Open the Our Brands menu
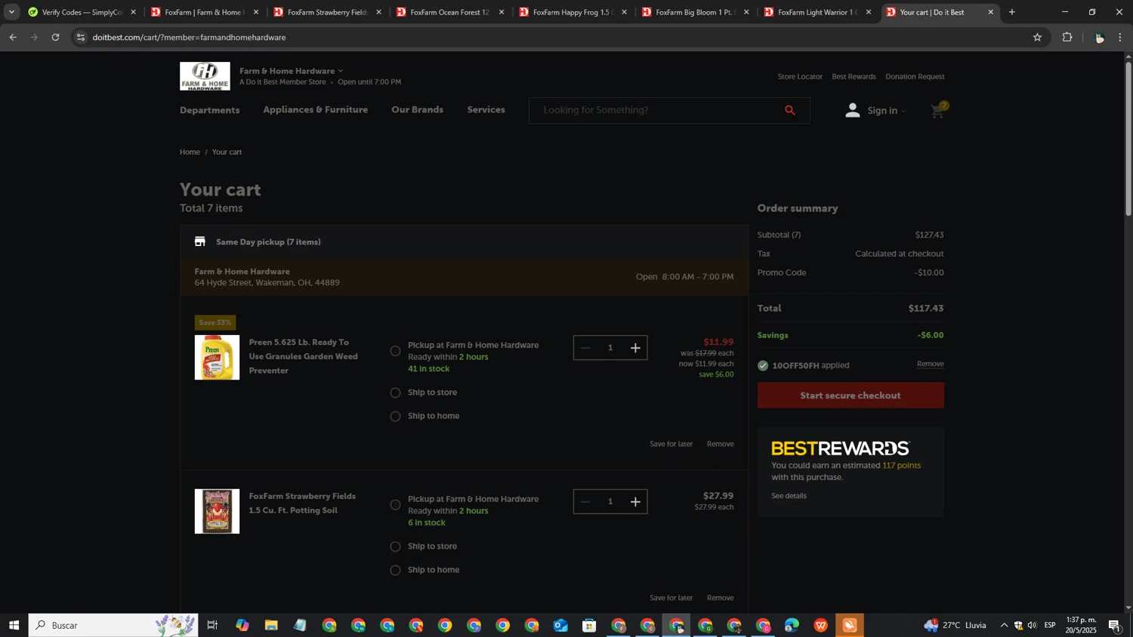 417,109
